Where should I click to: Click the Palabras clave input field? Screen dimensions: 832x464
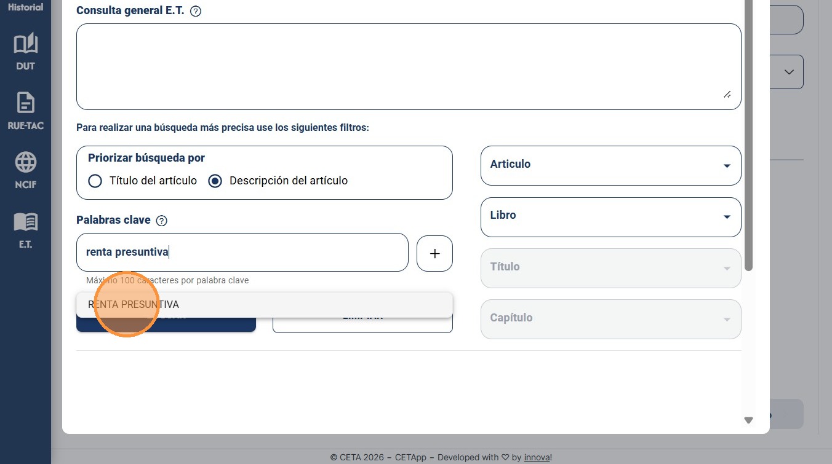coord(242,252)
